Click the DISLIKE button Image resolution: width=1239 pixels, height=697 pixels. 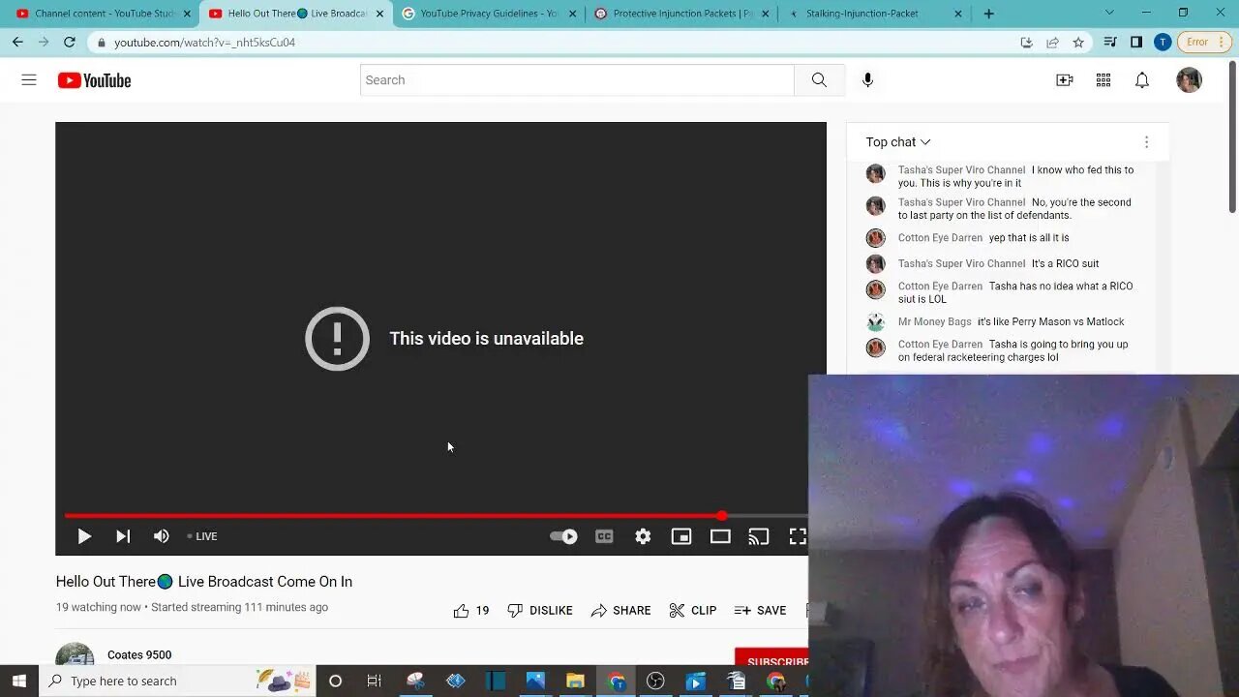[540, 611]
